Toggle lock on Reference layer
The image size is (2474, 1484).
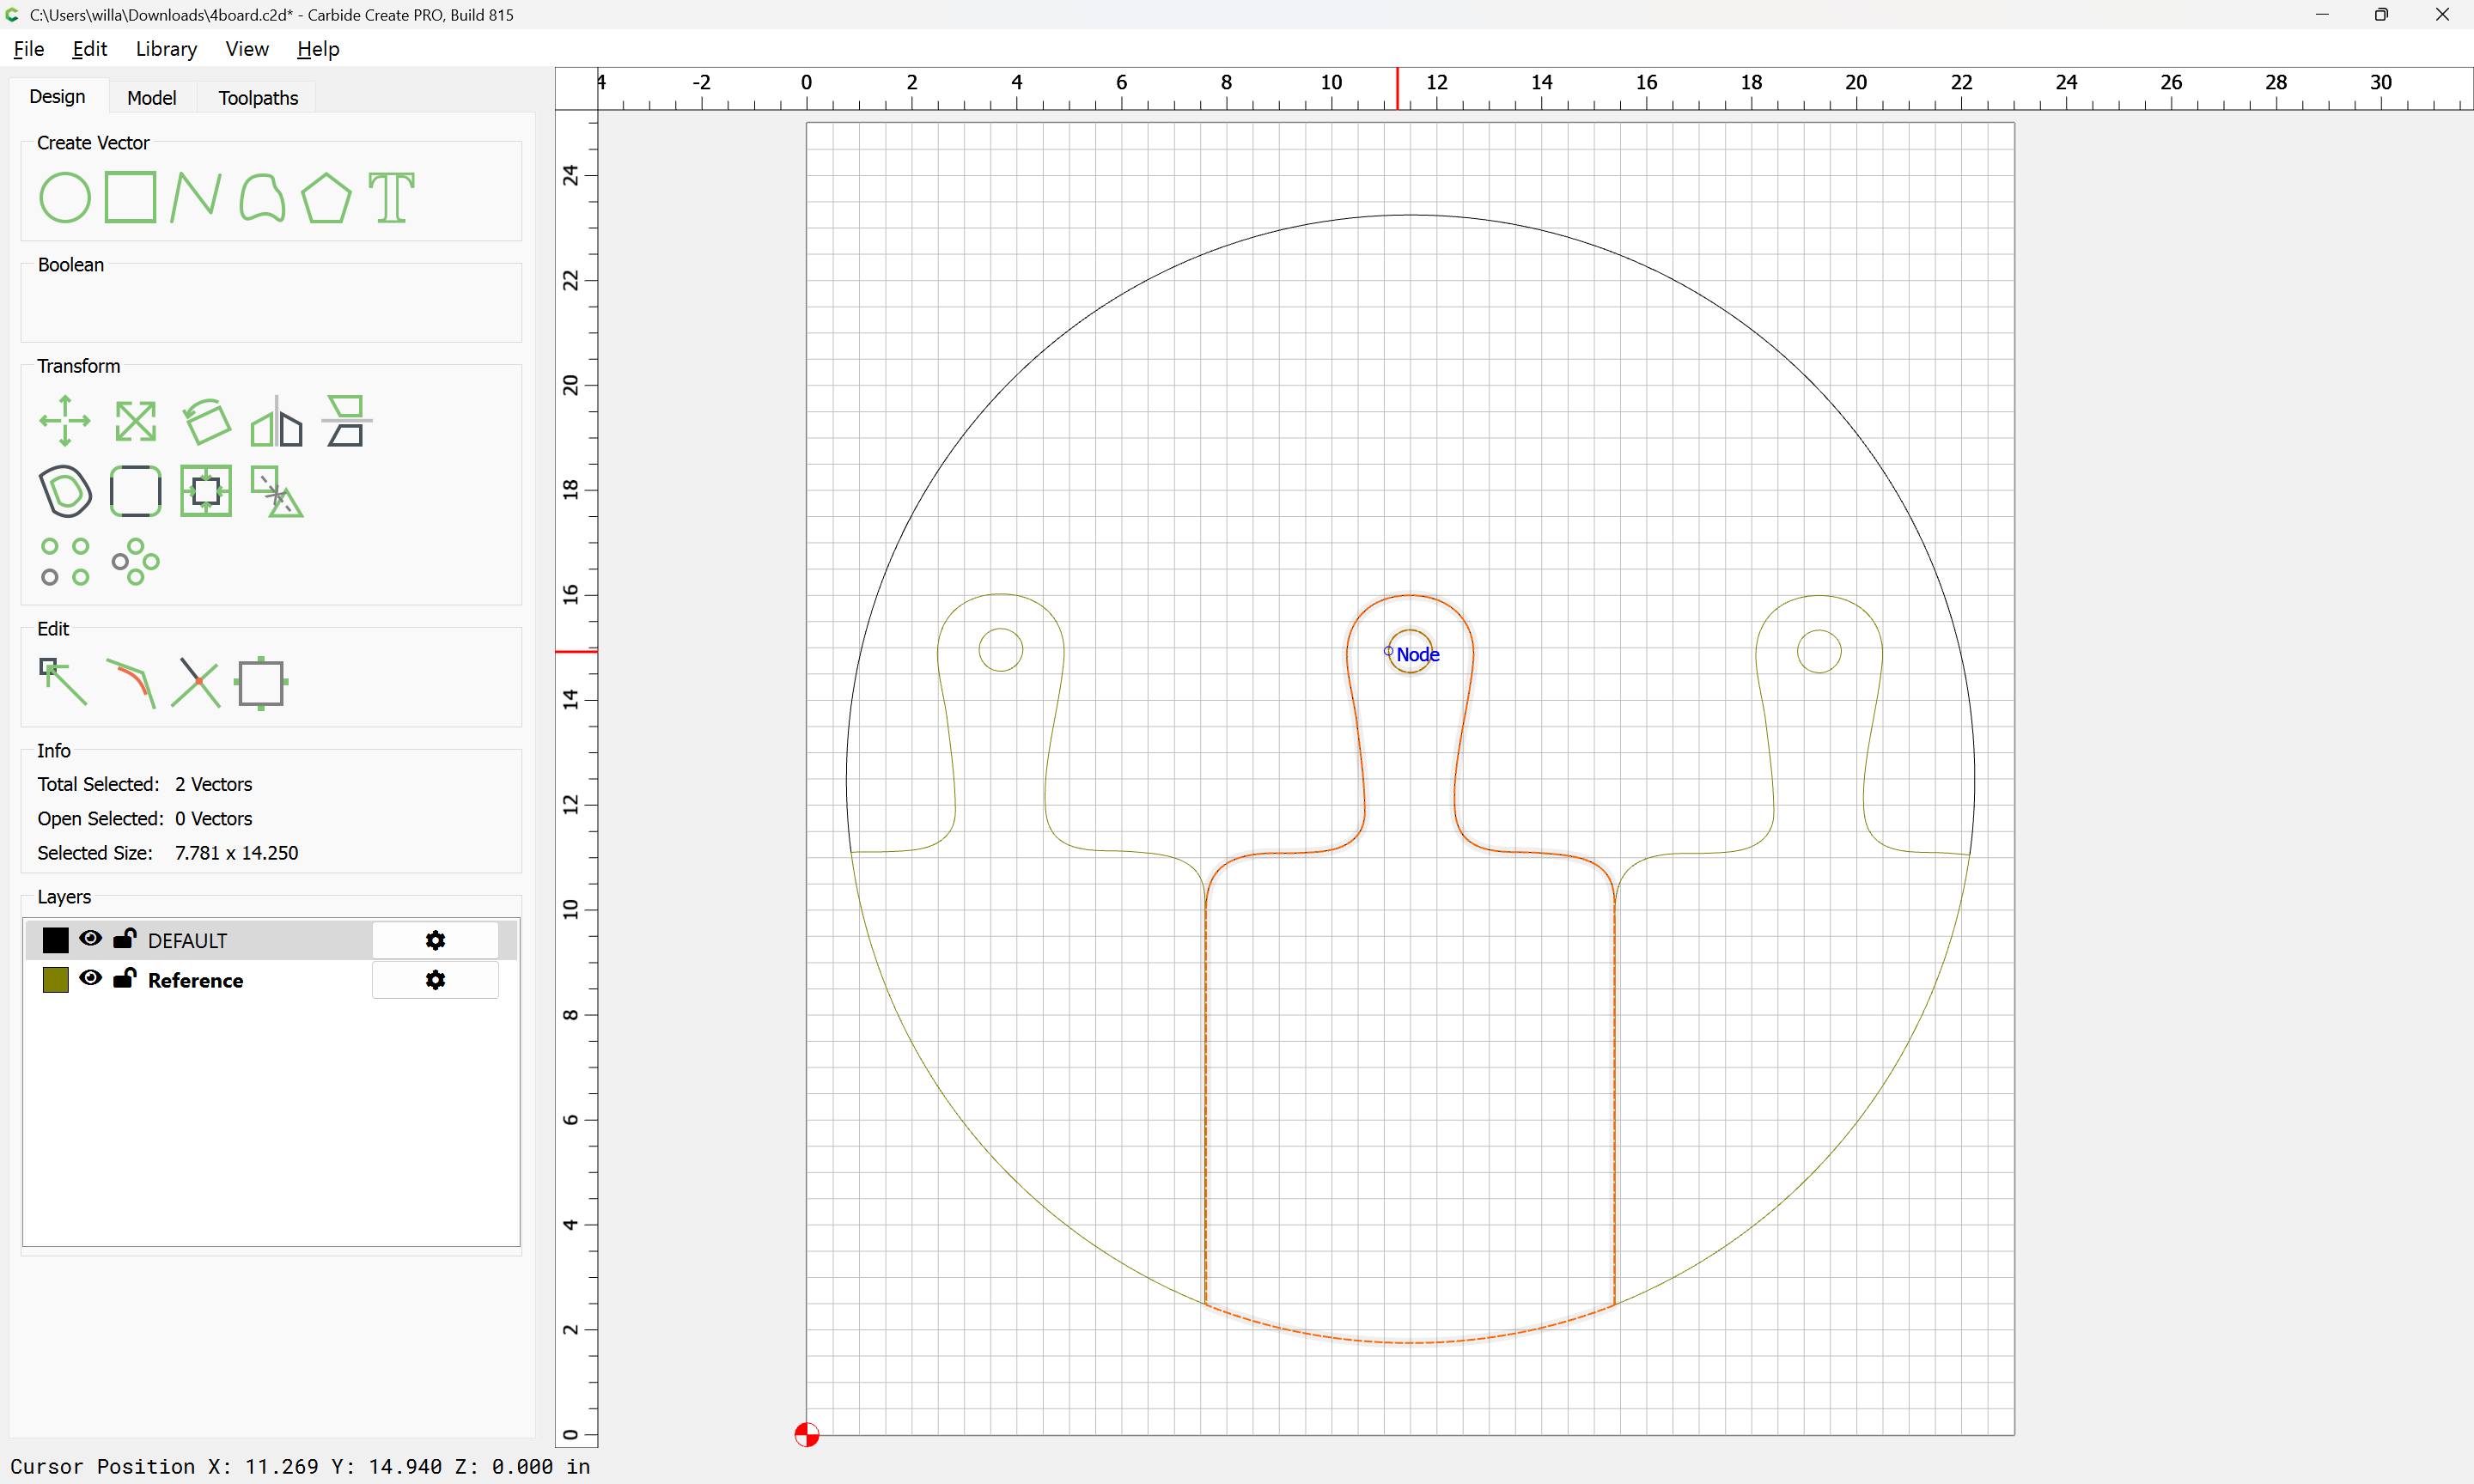click(125, 978)
